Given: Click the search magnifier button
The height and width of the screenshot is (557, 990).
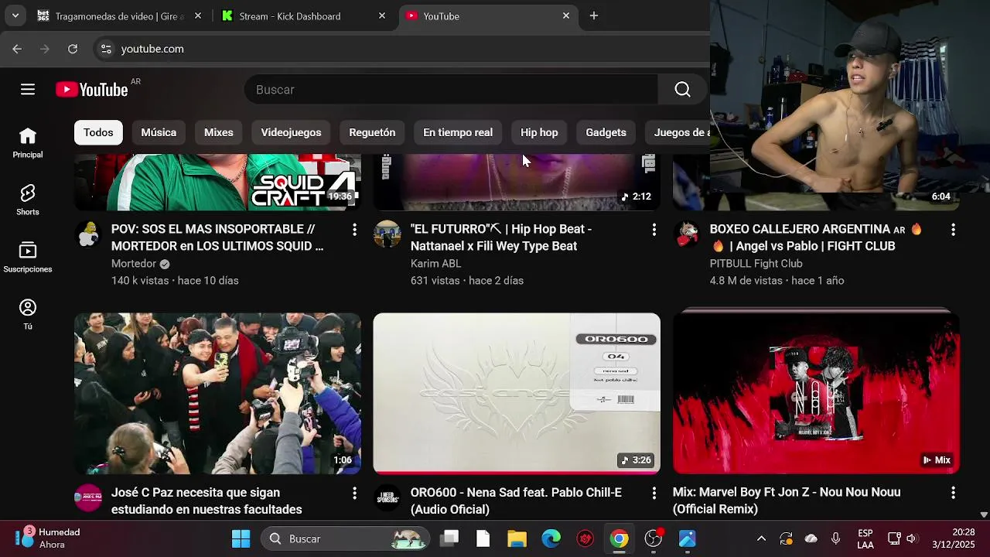Looking at the screenshot, I should pos(682,90).
